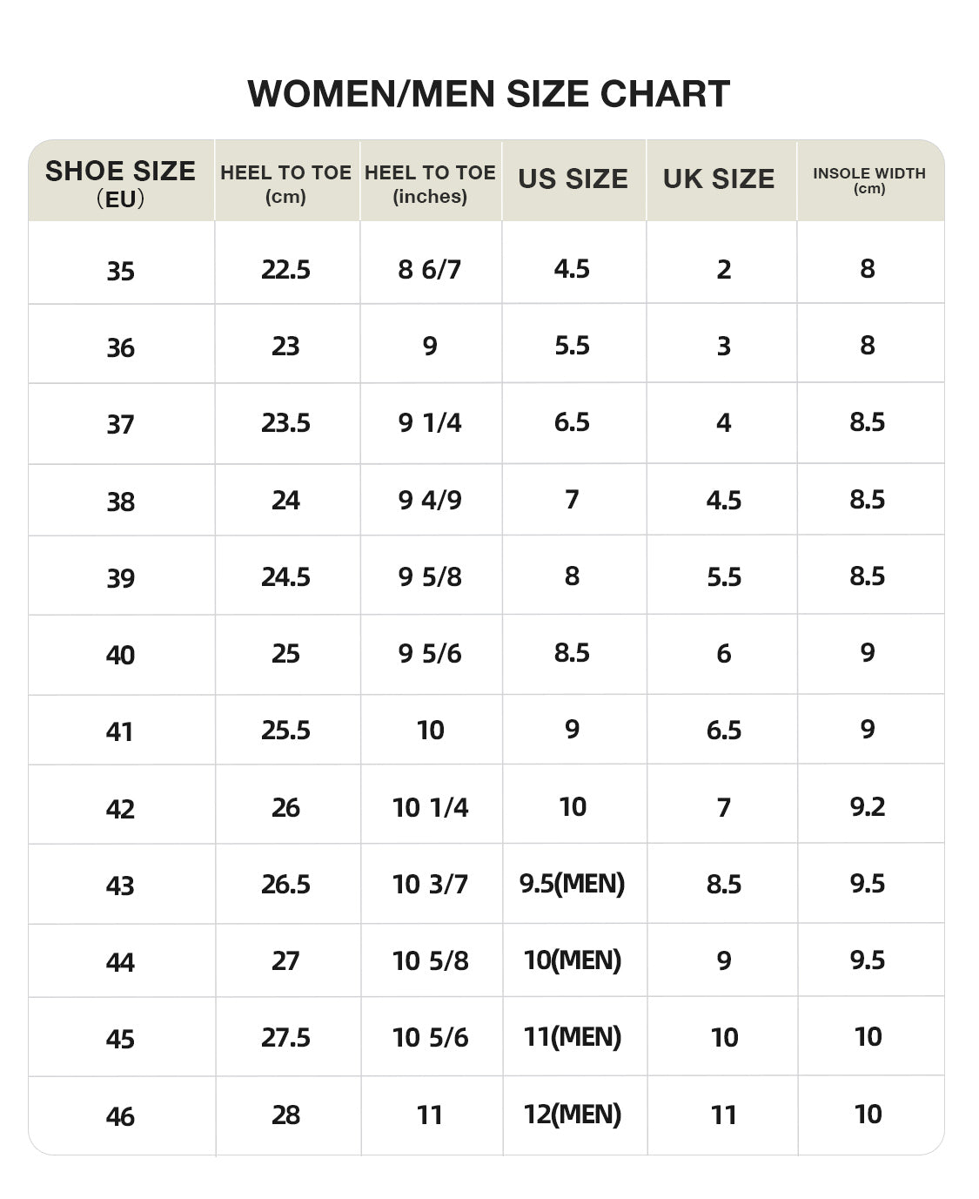
Task: Select the 24.5 cm heel-to-toe cell
Action: 287,576
